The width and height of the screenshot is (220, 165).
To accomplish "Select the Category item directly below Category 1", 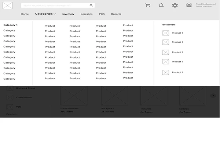I will 9,30.
